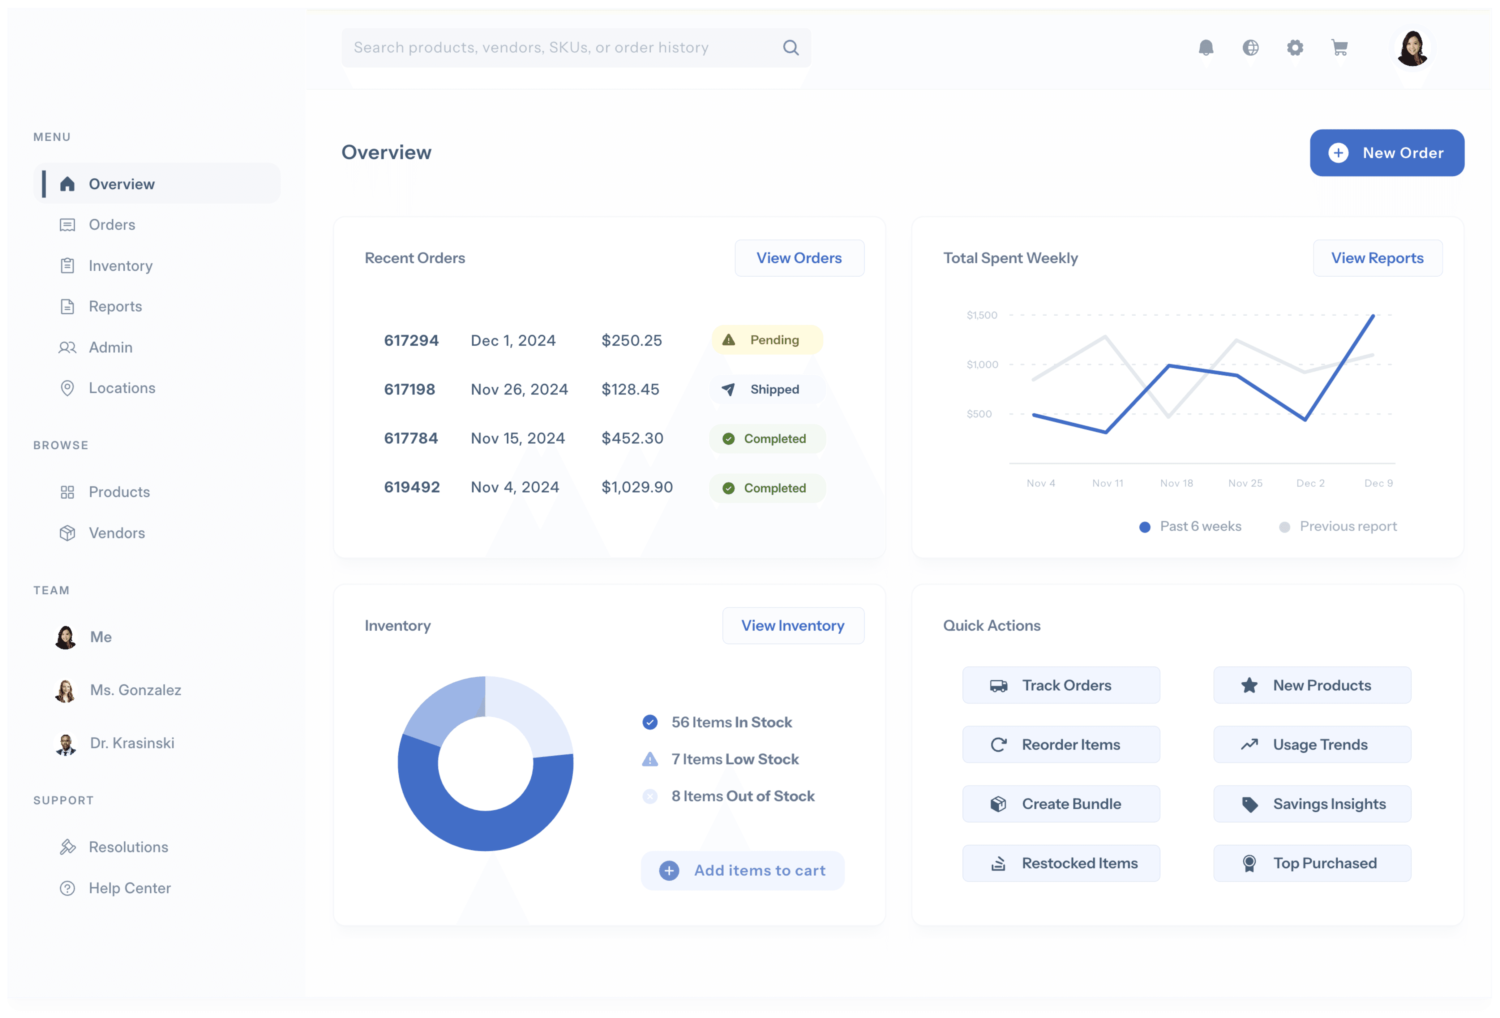Click the 56 Items In Stock checkmark

click(650, 722)
